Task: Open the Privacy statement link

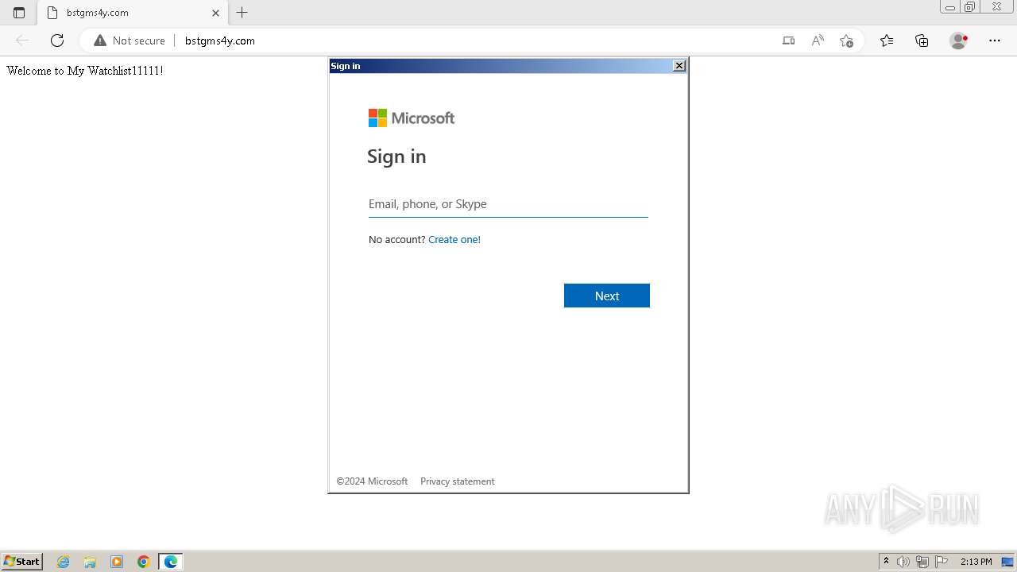Action: 457,481
